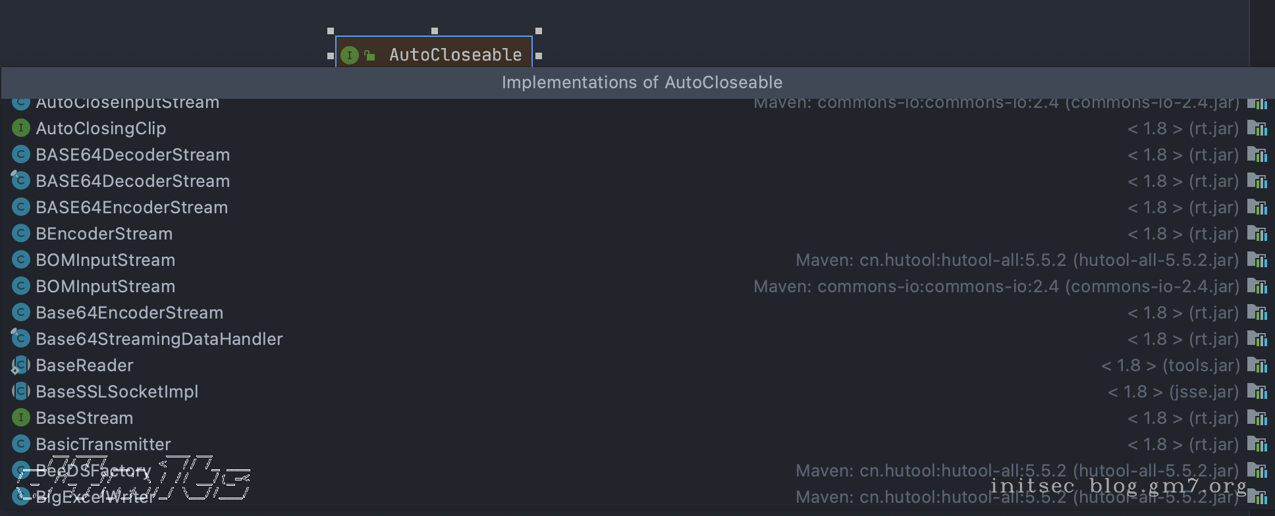Click the library icon on the BEncoderStream row
This screenshot has height=516, width=1275.
point(1257,234)
